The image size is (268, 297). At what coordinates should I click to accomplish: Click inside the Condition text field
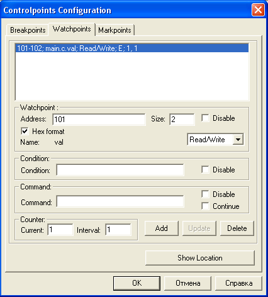click(120, 170)
